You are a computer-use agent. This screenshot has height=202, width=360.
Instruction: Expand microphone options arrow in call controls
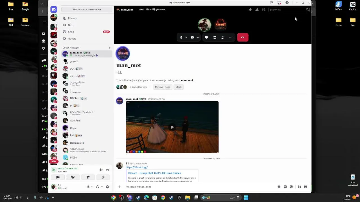click(186, 37)
